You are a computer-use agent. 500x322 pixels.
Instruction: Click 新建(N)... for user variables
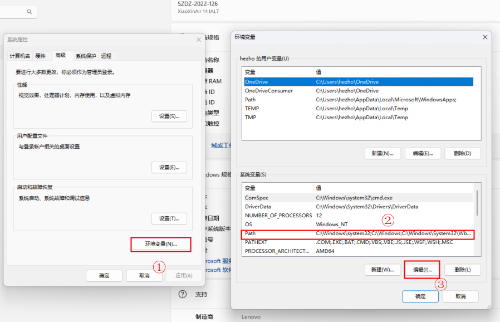point(383,154)
